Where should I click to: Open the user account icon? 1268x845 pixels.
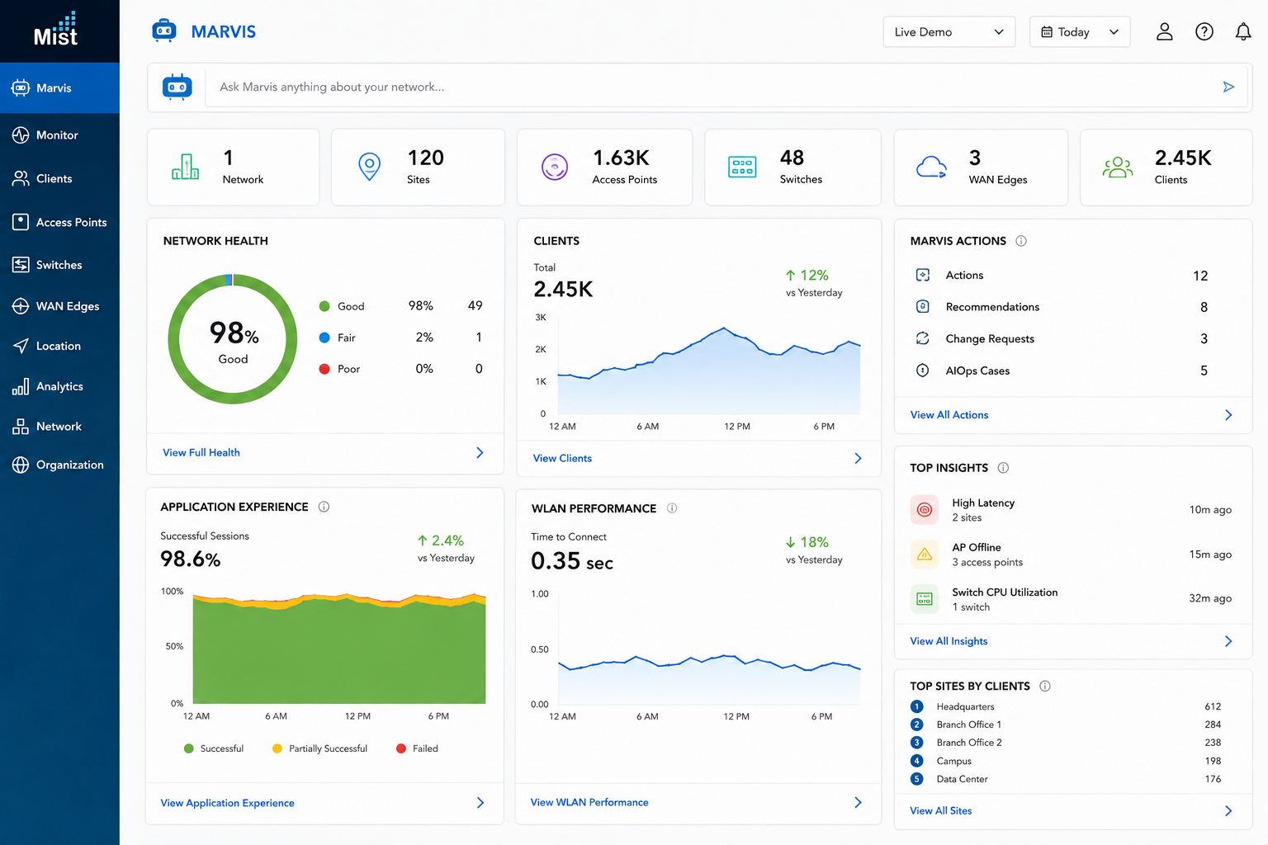[x=1164, y=31]
